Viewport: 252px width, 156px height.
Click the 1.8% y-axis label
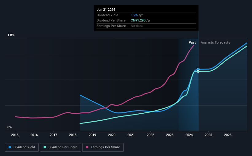click(x=11, y=35)
